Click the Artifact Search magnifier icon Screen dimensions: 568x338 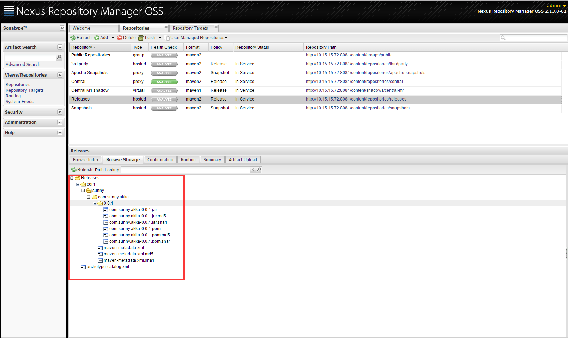[x=59, y=57]
